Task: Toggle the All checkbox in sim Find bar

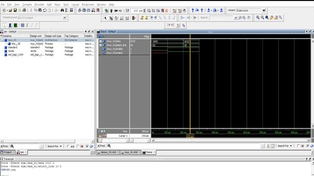Action: coord(68,146)
